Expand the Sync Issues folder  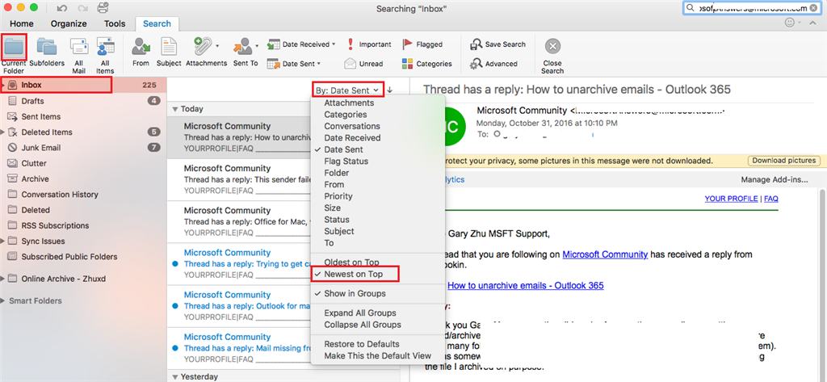(x=4, y=241)
